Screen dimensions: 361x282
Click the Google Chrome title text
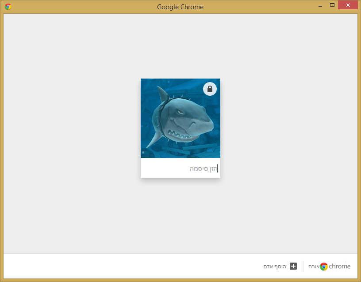[x=180, y=7]
